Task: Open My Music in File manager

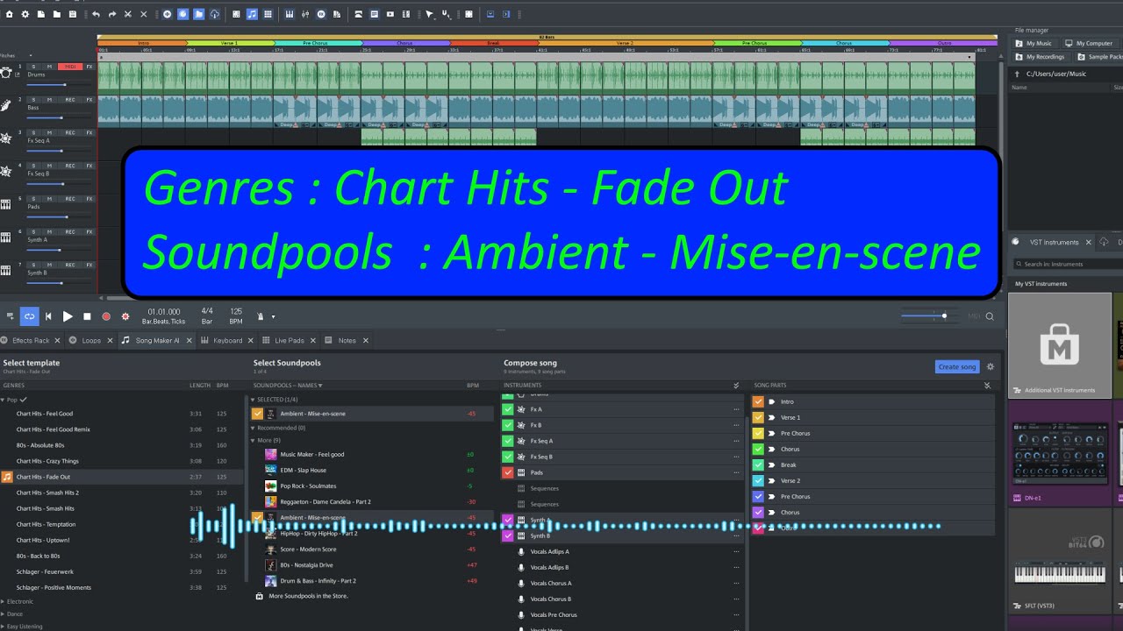Action: 1034,43
